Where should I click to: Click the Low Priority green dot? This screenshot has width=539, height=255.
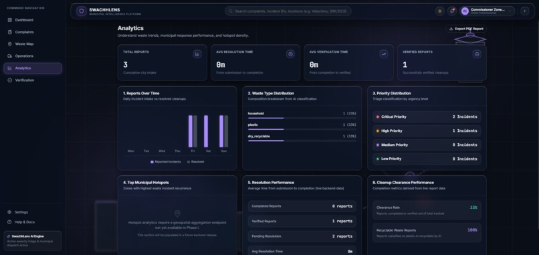(x=378, y=159)
